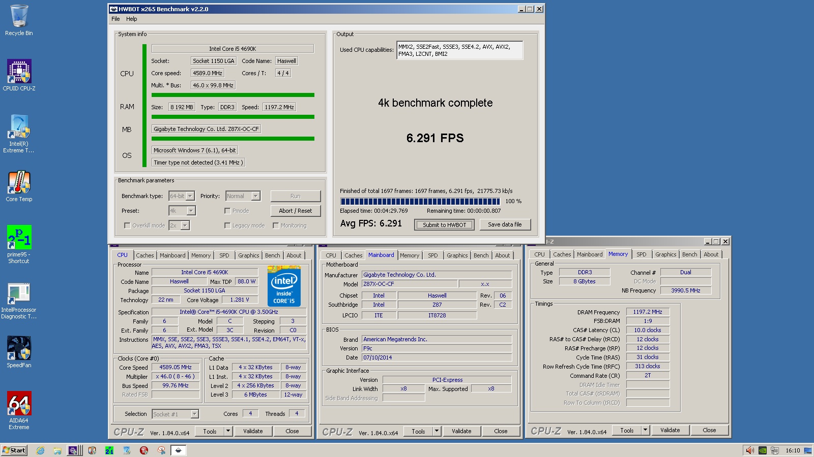
Task: Click the Intel Core i5 4690K name field in HWBOT
Action: 232,49
